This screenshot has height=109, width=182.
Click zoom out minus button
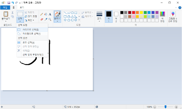pos(155,107)
